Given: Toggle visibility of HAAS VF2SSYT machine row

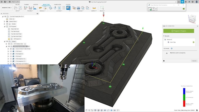Looking at the screenshot, I should (11, 49).
